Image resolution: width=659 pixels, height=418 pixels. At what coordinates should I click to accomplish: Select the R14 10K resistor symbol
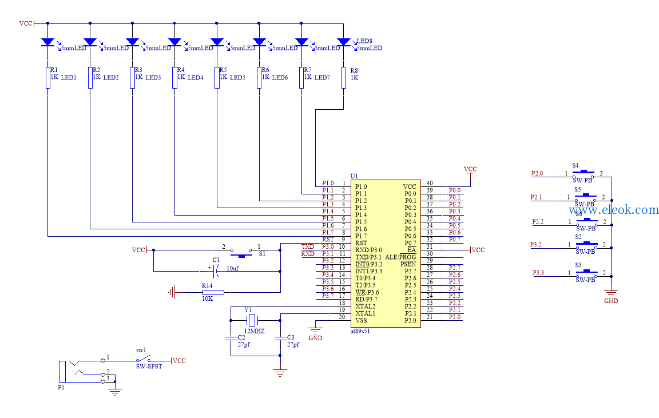click(x=213, y=292)
